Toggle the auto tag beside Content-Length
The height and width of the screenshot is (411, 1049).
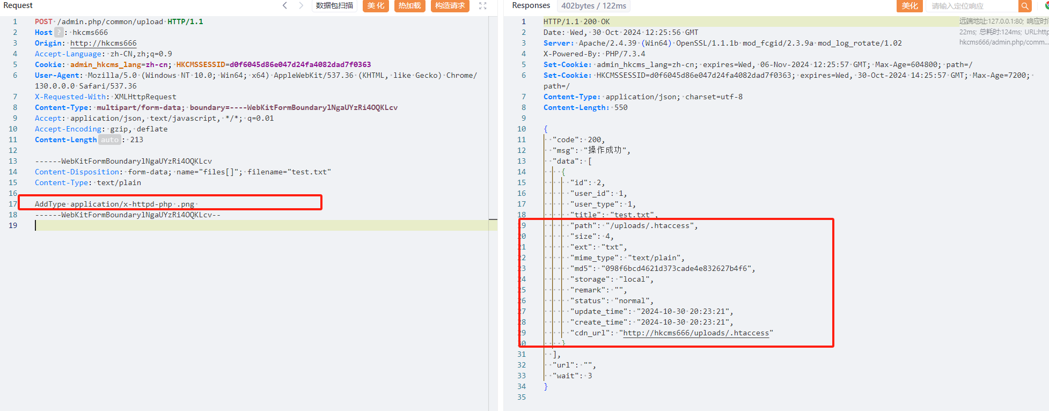(109, 140)
